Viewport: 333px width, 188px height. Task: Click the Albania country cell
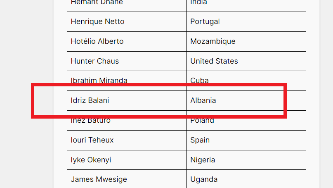pyautogui.click(x=246, y=100)
